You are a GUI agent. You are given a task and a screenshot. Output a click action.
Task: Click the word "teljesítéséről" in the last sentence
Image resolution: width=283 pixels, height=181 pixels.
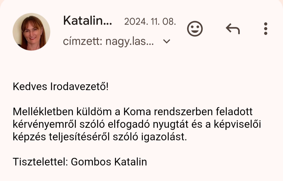79,137
